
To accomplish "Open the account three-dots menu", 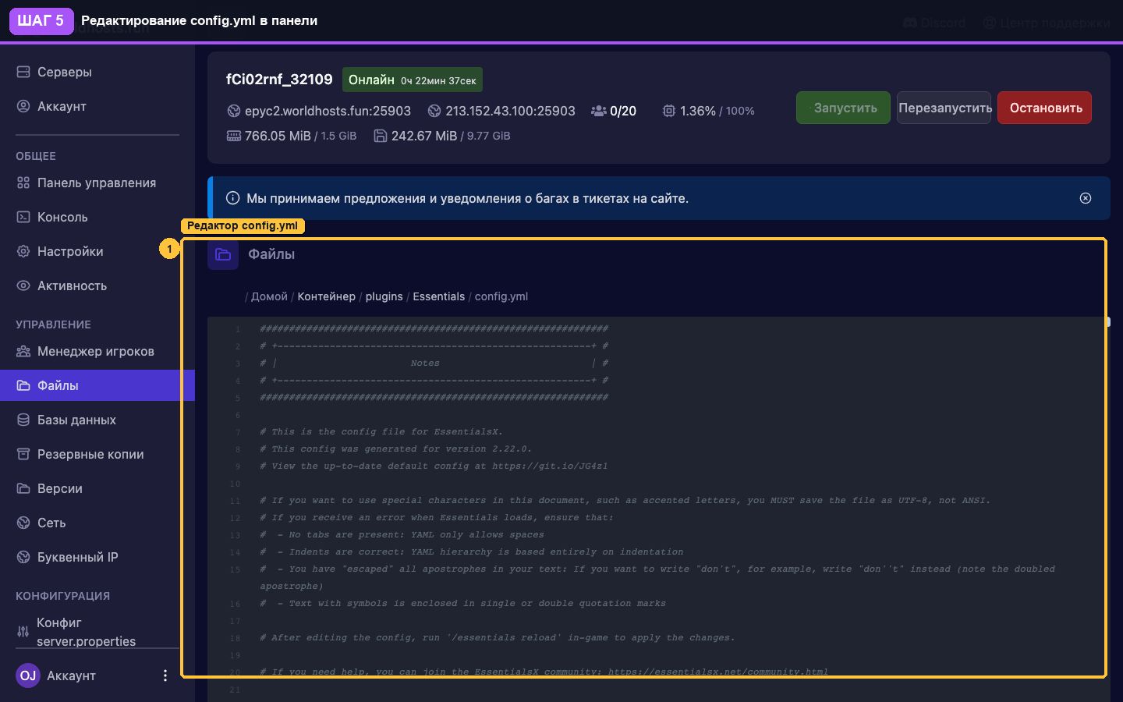I will coord(165,675).
